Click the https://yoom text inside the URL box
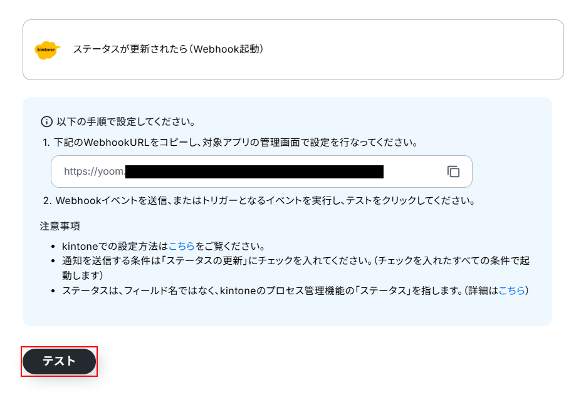This screenshot has width=581, height=395. click(x=94, y=172)
